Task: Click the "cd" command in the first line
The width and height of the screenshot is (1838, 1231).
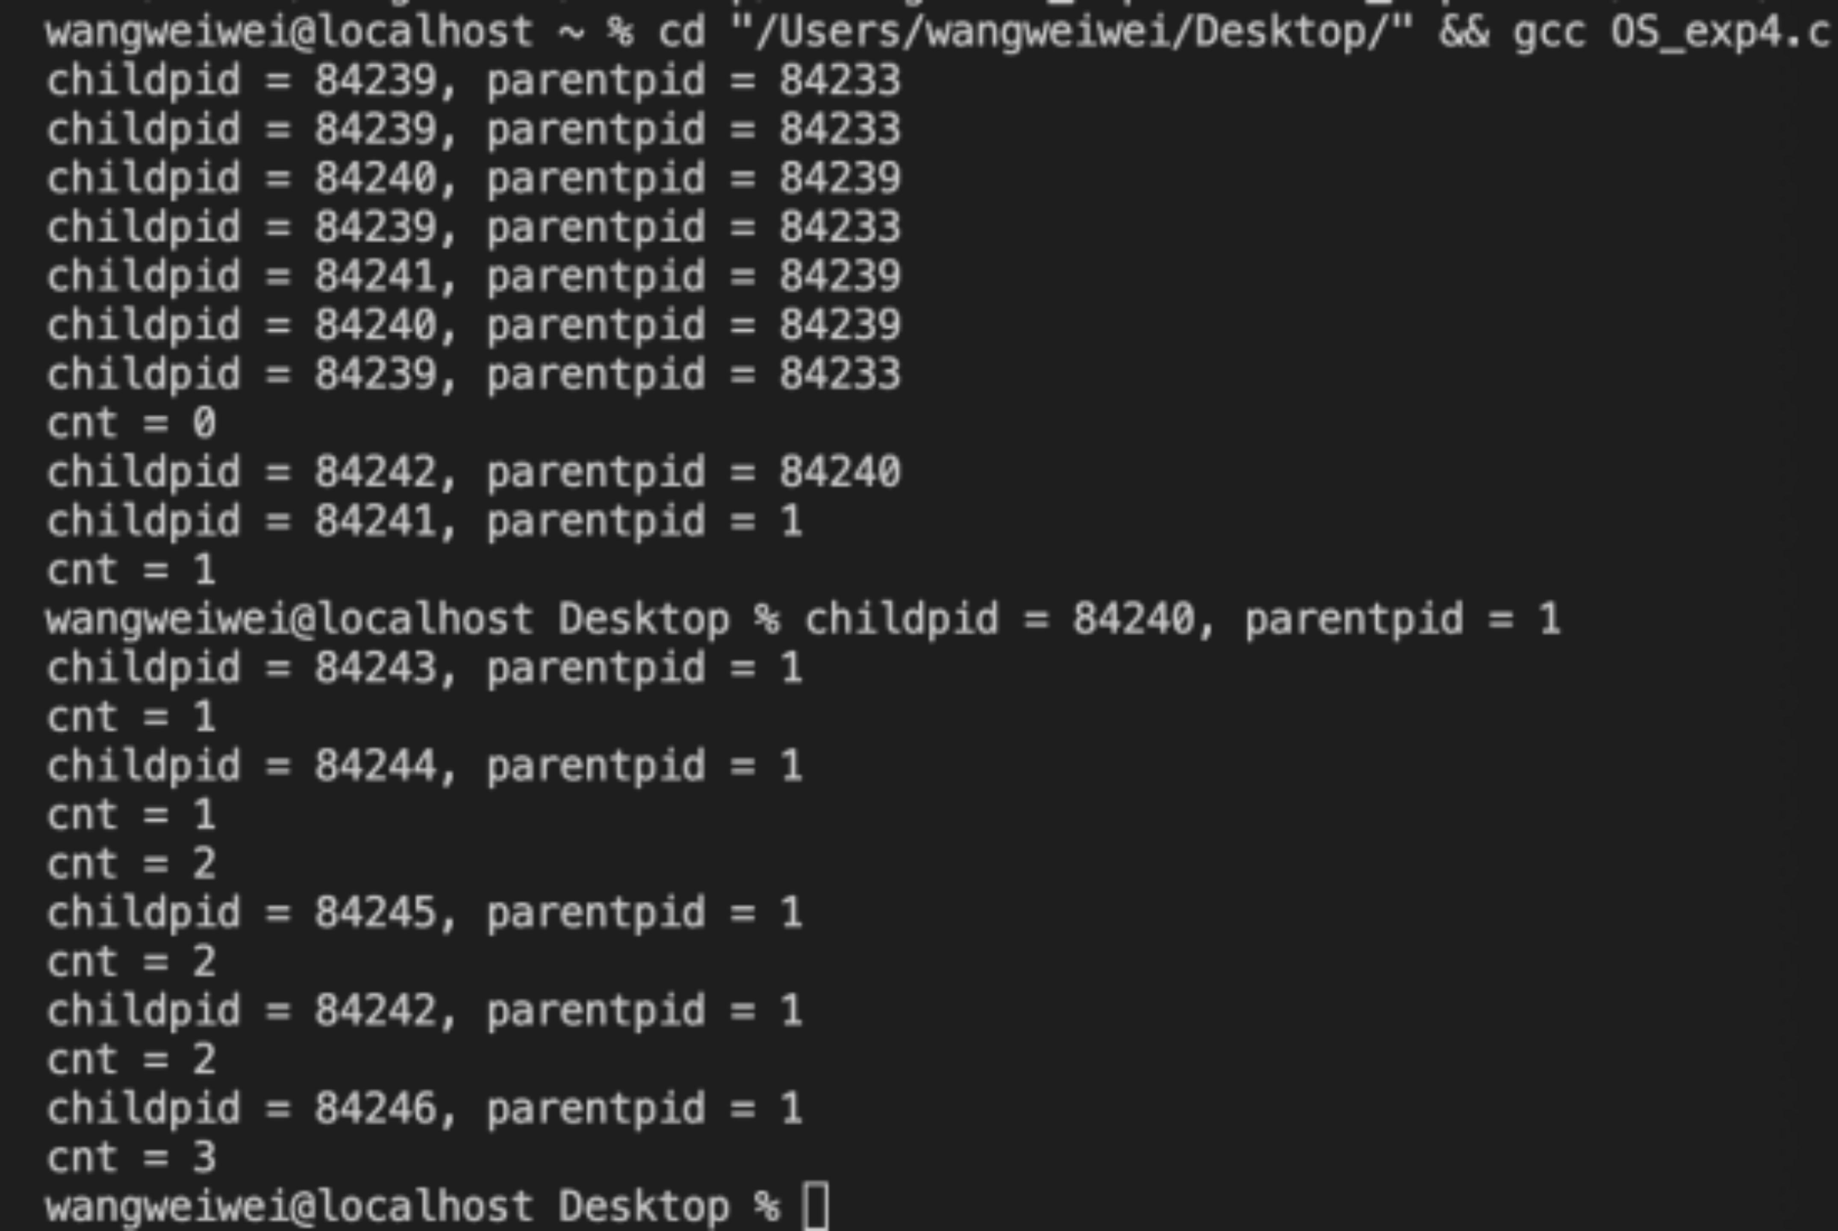Action: tap(681, 32)
